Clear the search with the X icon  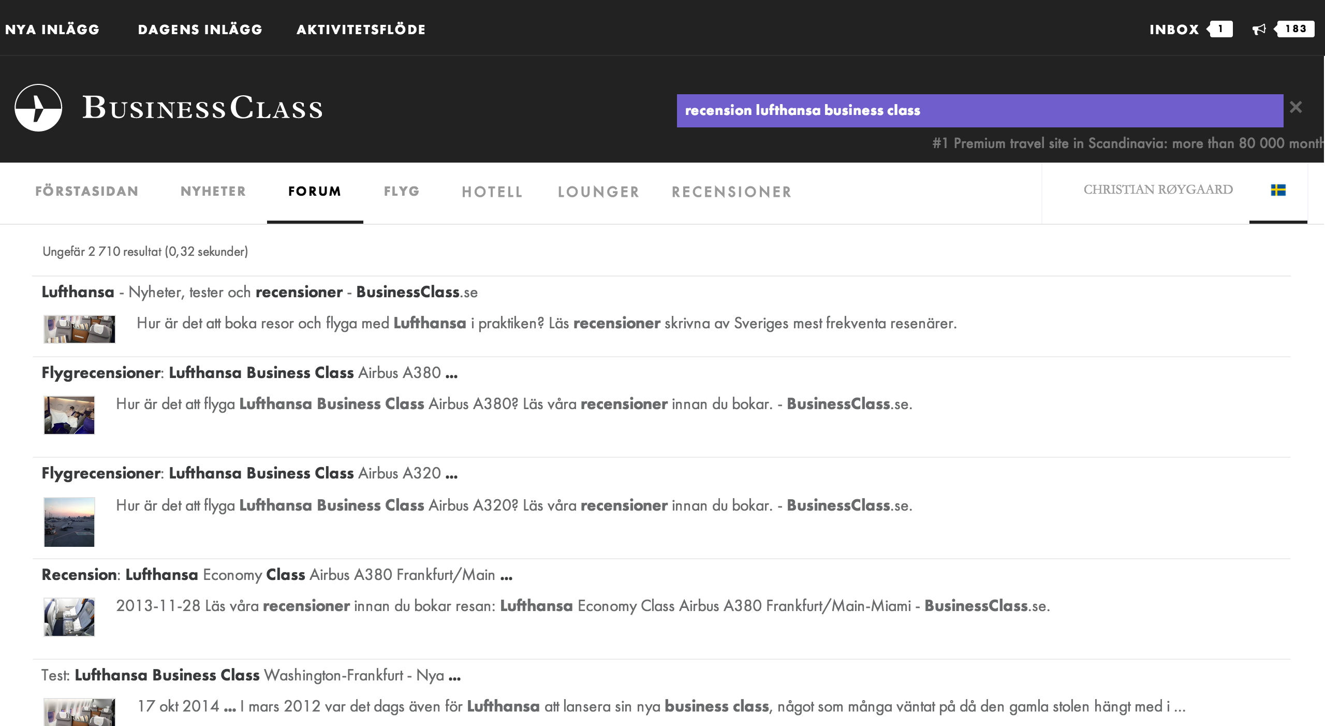(x=1297, y=107)
